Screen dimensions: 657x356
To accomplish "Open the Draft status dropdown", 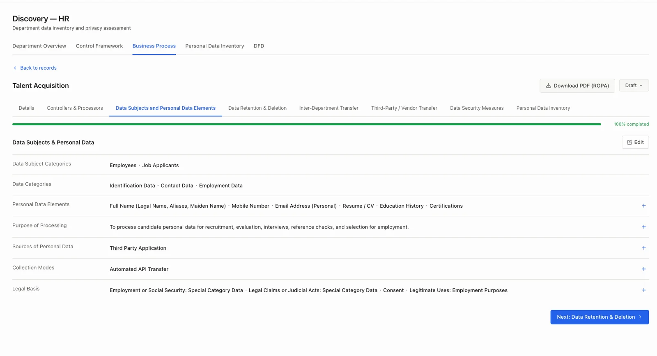I will (x=634, y=86).
